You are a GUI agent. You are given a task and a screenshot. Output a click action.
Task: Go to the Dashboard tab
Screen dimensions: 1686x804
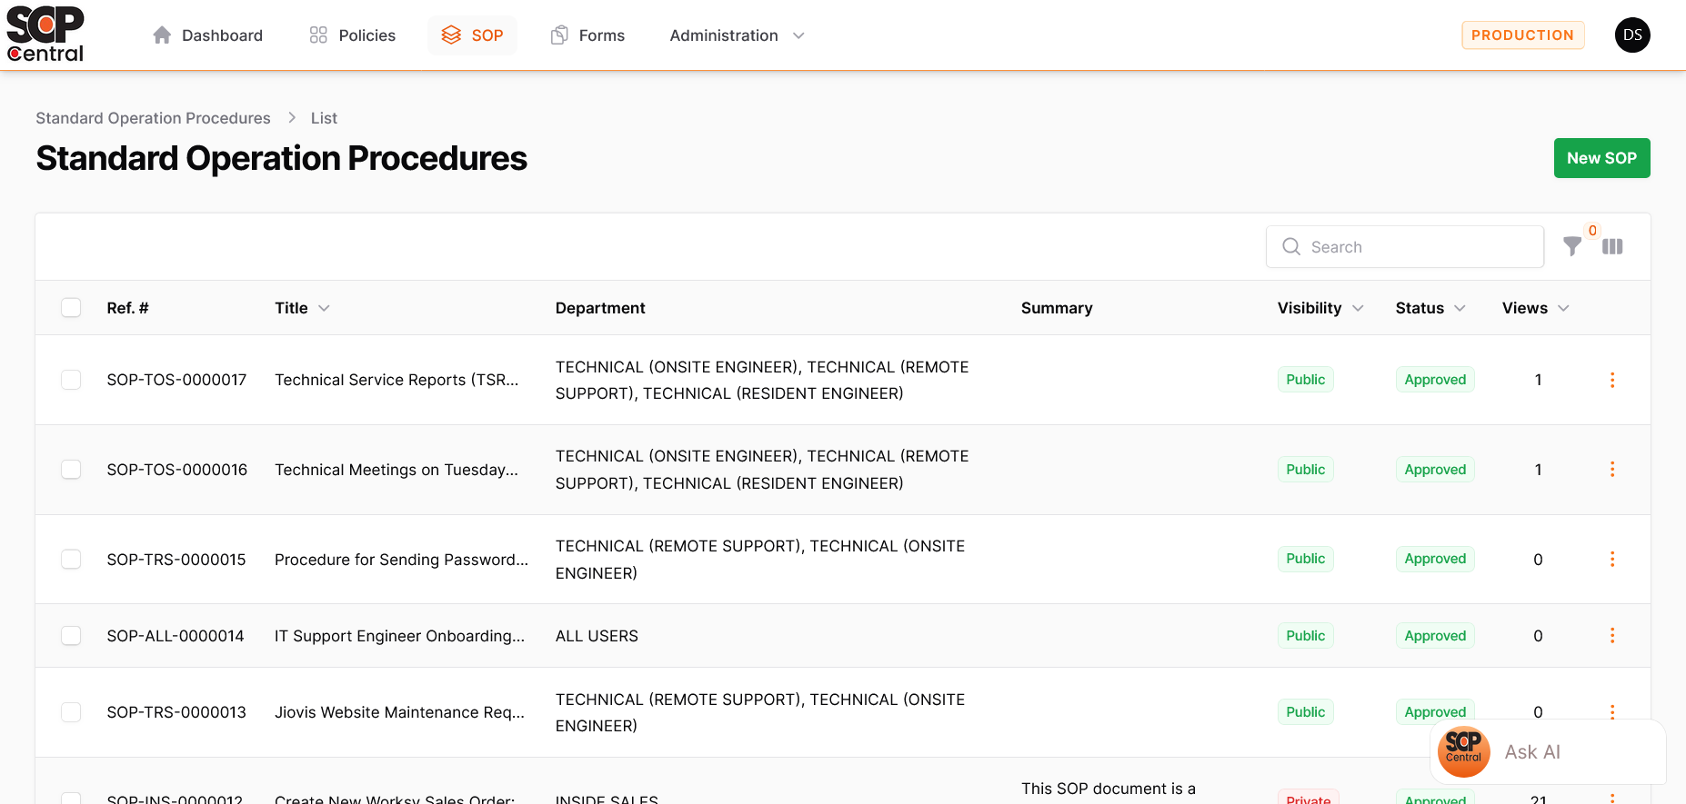208,35
